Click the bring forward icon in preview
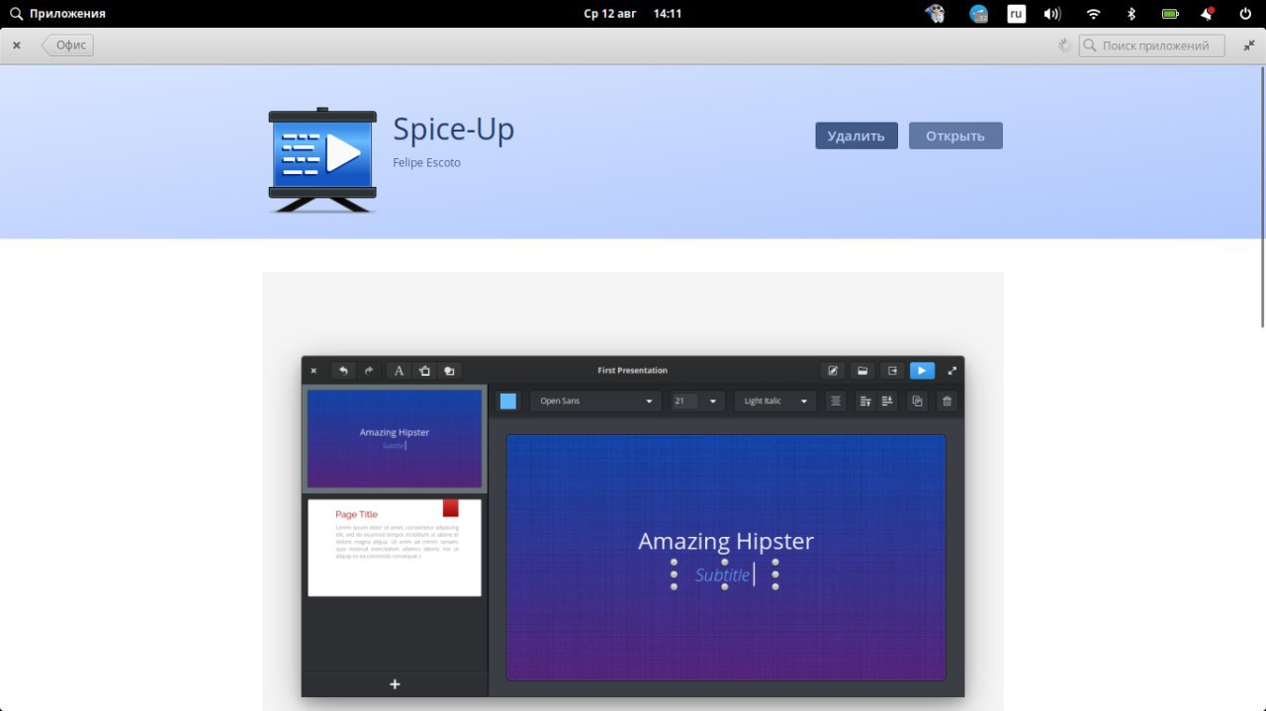Screen dimensions: 1266x711 coord(865,400)
